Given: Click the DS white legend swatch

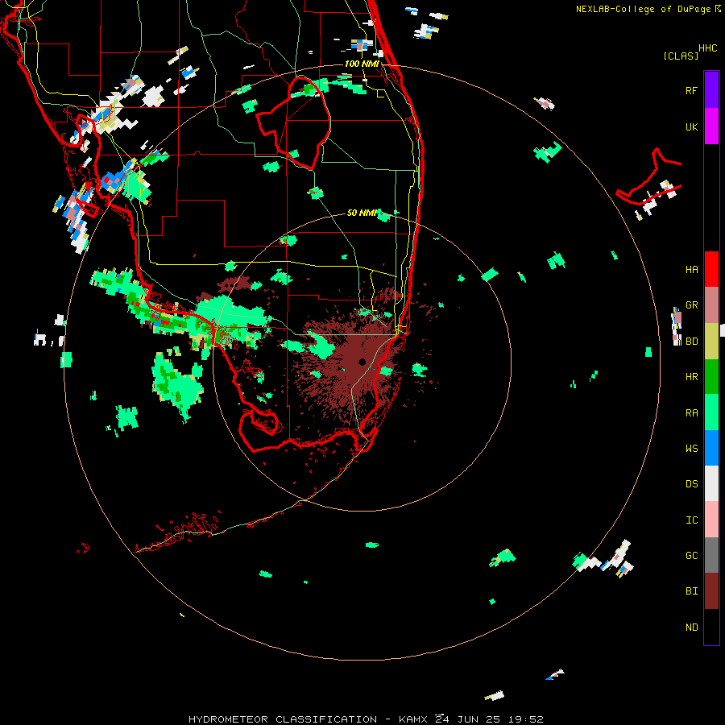Looking at the screenshot, I should (x=711, y=483).
